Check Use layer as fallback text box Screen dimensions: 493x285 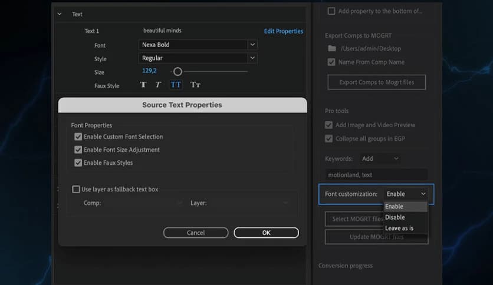click(75, 189)
